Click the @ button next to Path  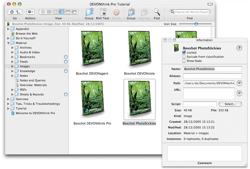click(x=239, y=83)
